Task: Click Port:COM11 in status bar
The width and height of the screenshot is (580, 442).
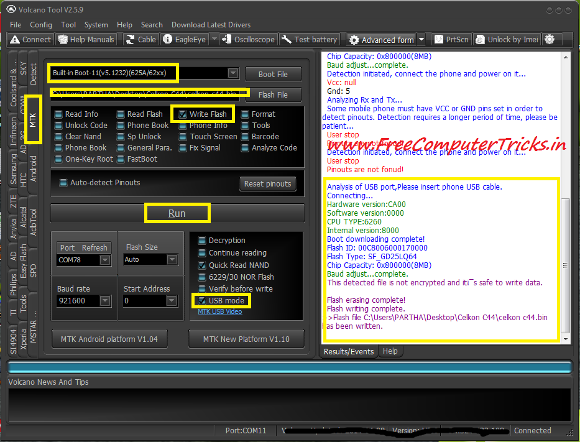Action: [246, 431]
